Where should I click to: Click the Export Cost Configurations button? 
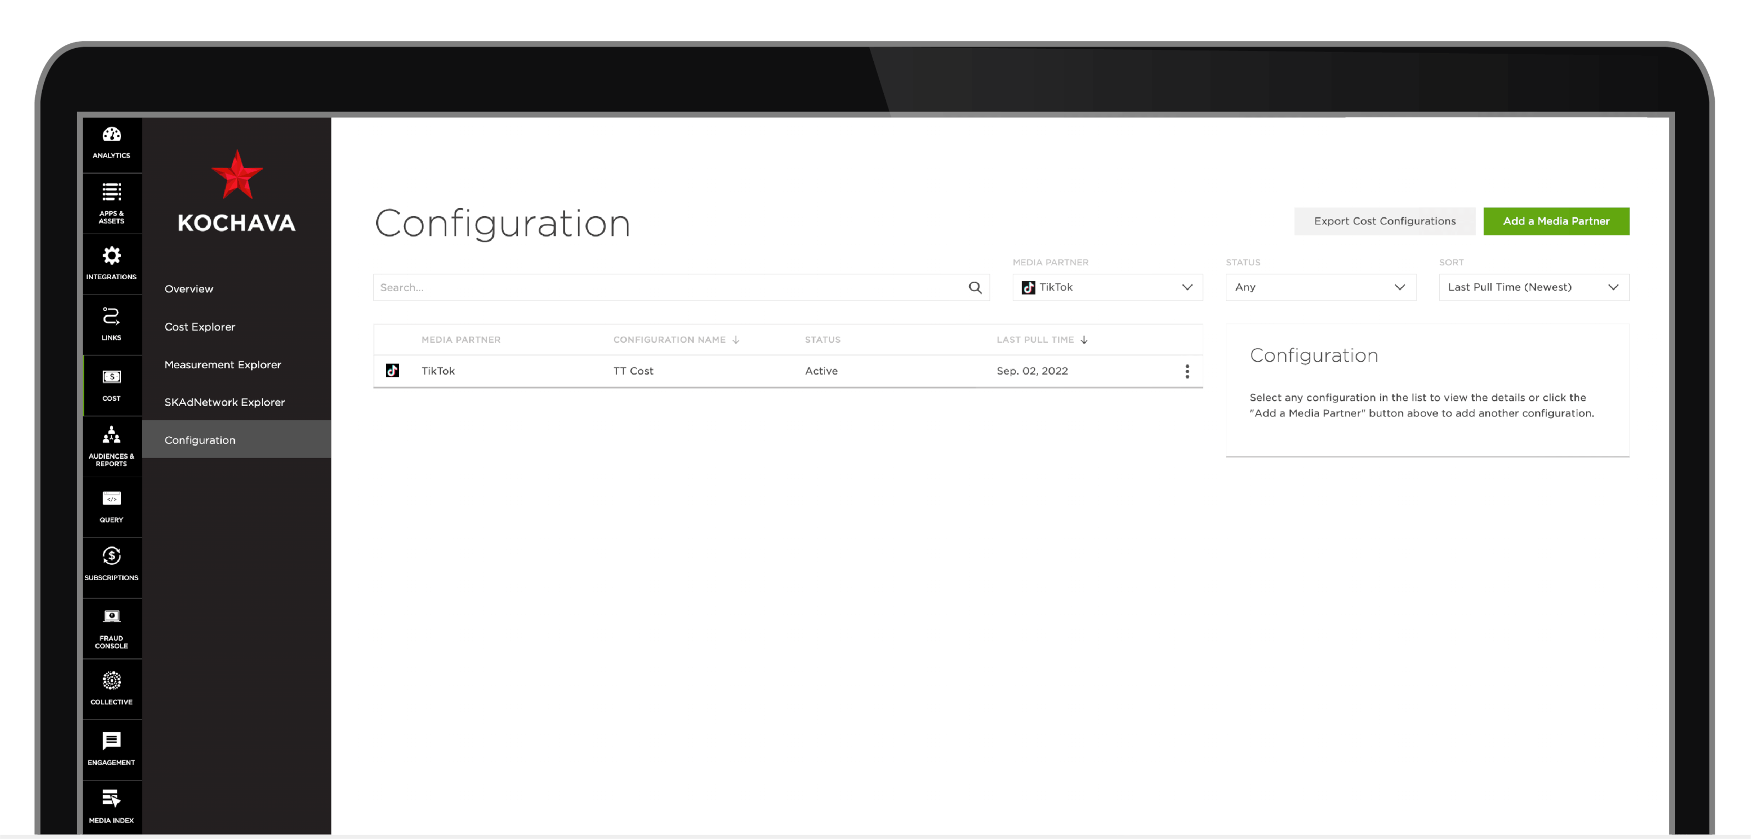coord(1385,220)
